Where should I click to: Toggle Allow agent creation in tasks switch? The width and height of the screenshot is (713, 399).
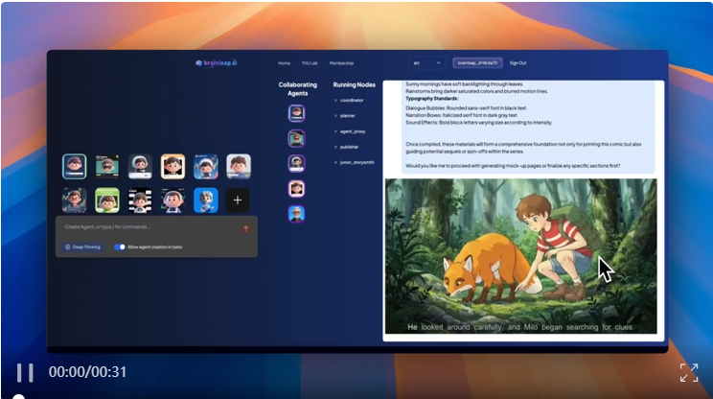click(x=120, y=247)
